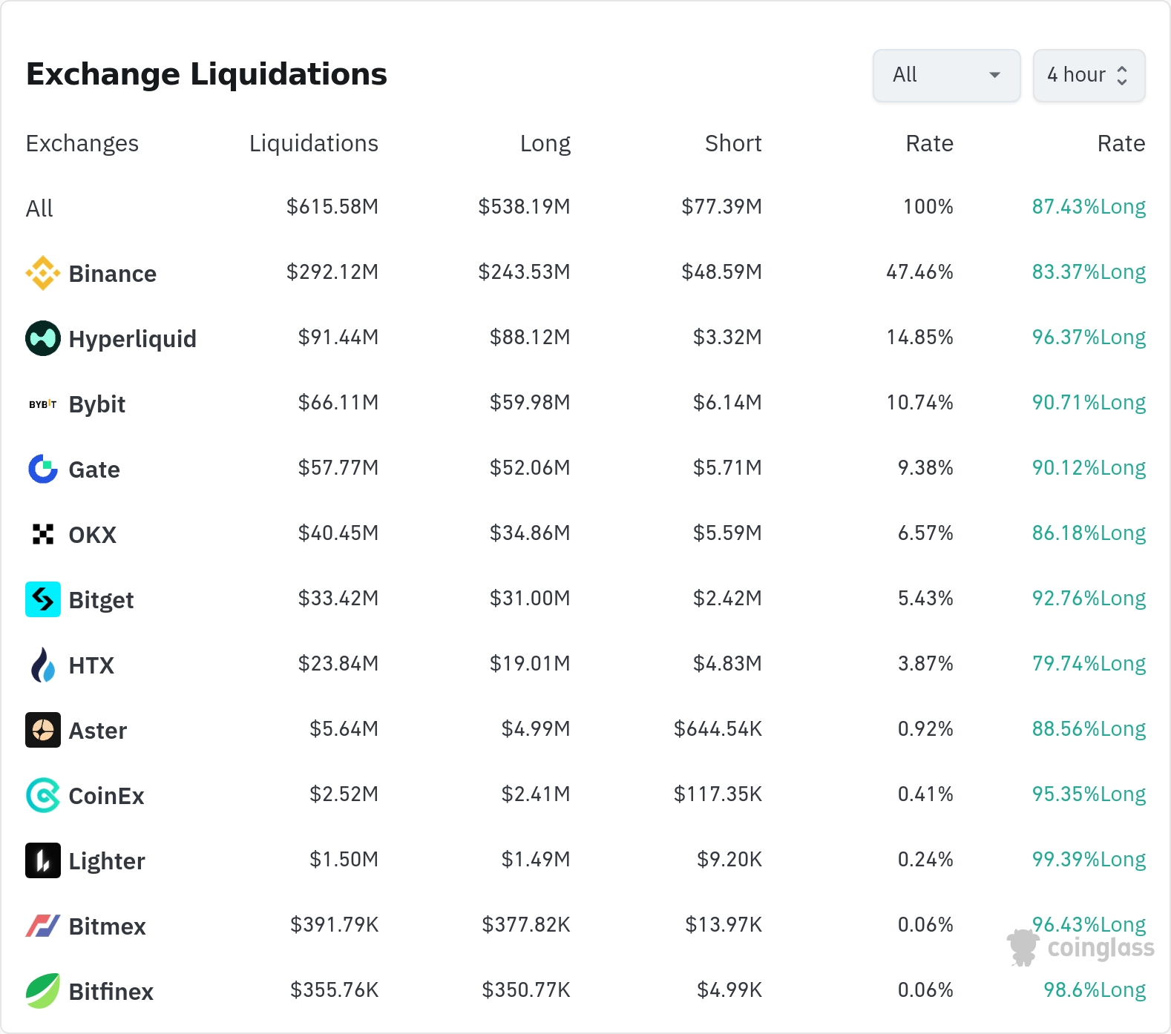Sort by the Long column header
The height and width of the screenshot is (1034, 1171).
(545, 143)
